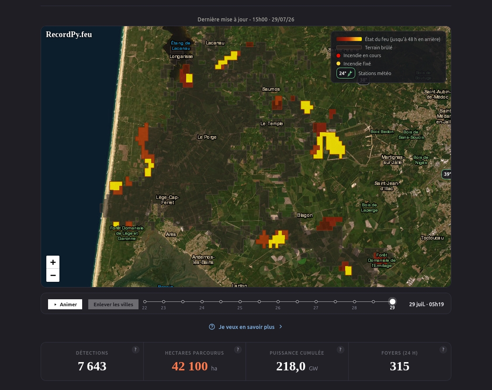This screenshot has height=390, width=492.
Task: Click the question mark icon beside savoir plus
Action: point(212,327)
